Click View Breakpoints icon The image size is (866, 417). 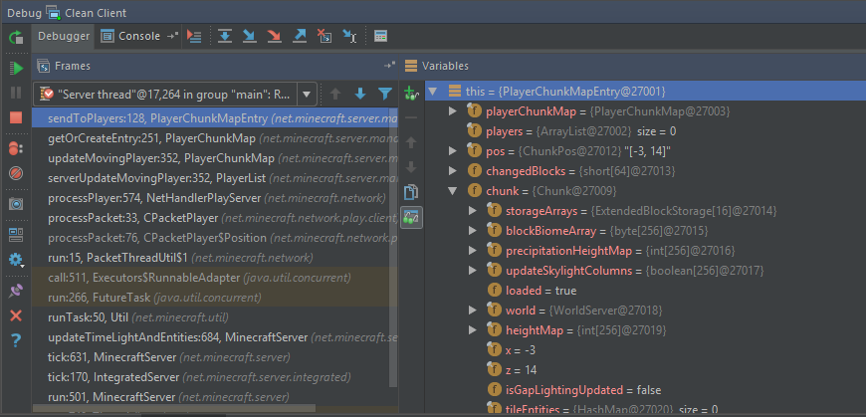(16, 147)
